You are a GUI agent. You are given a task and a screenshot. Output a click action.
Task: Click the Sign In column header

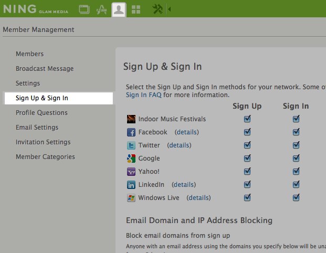tap(296, 106)
